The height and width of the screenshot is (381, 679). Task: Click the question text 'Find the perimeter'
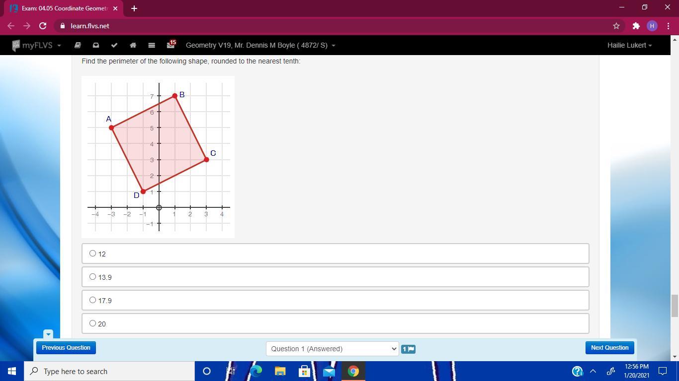pyautogui.click(x=191, y=61)
